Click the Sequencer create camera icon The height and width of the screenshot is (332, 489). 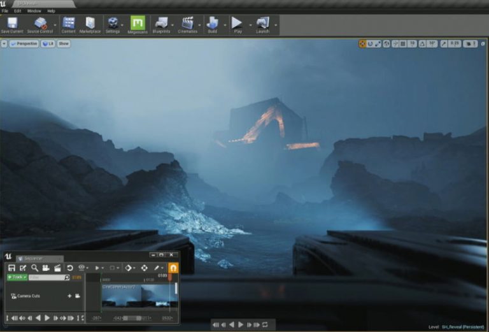[x=46, y=268]
